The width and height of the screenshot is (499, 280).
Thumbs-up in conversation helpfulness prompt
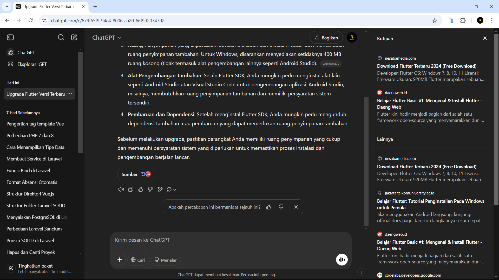point(268,207)
